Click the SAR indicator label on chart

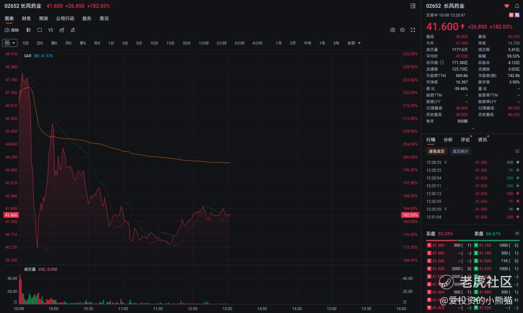pyautogui.click(x=28, y=56)
